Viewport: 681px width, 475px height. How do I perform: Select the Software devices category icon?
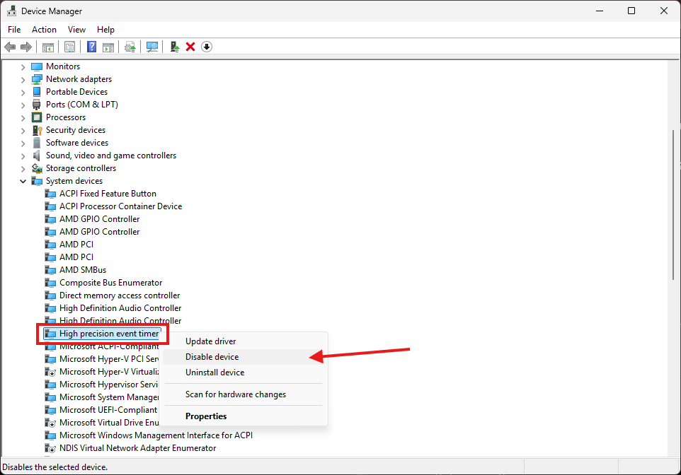tap(37, 143)
